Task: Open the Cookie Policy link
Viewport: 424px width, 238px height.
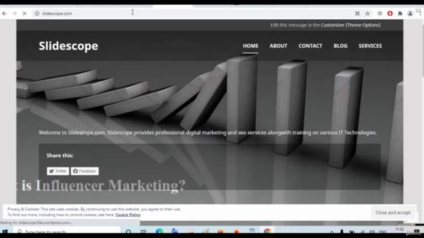Action: pos(128,215)
